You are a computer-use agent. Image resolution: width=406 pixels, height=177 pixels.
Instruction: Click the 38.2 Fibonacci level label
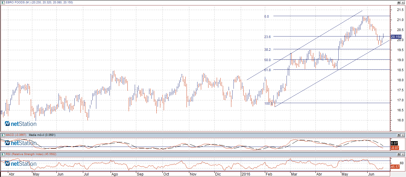tap(268, 49)
